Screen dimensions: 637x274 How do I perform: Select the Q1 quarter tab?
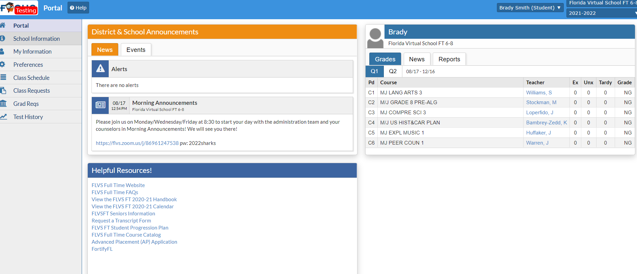[374, 71]
